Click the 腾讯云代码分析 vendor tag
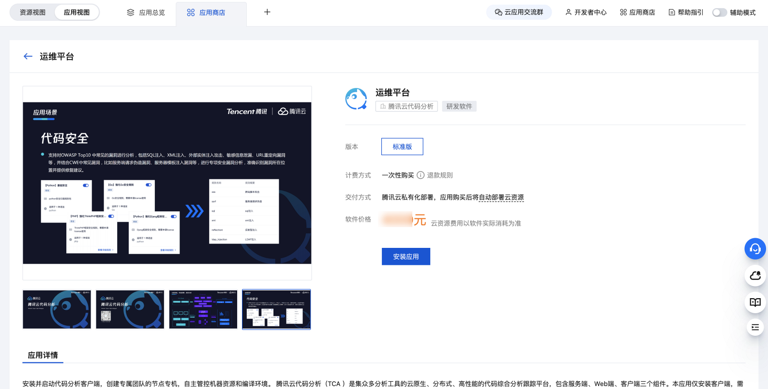The height and width of the screenshot is (389, 768). (407, 106)
